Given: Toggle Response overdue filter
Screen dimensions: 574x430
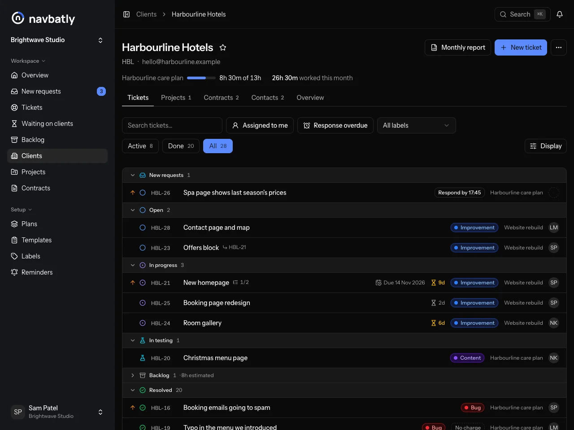Looking at the screenshot, I should 335,125.
